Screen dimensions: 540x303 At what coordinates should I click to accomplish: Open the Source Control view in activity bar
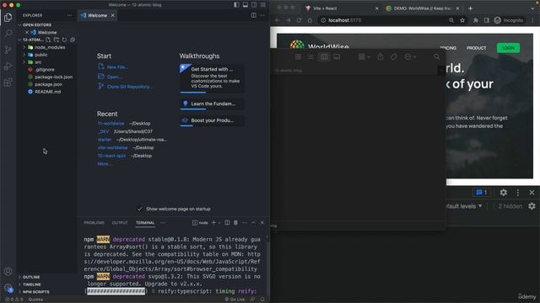8,50
